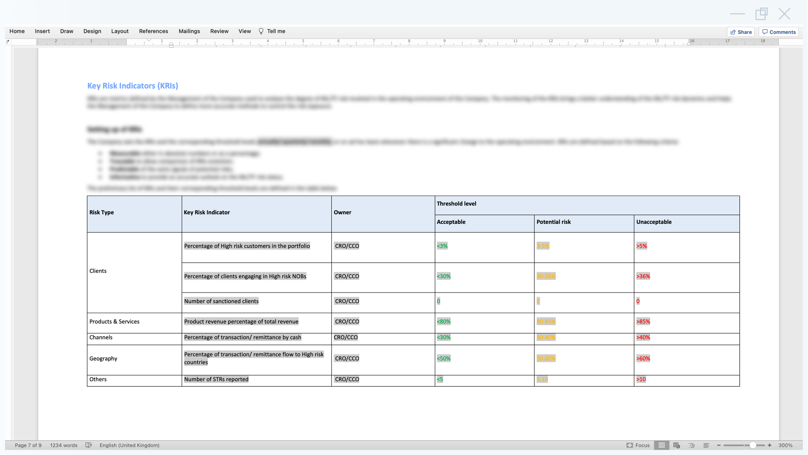Toggle the Comments pane
The image size is (808, 455).
[x=779, y=32]
